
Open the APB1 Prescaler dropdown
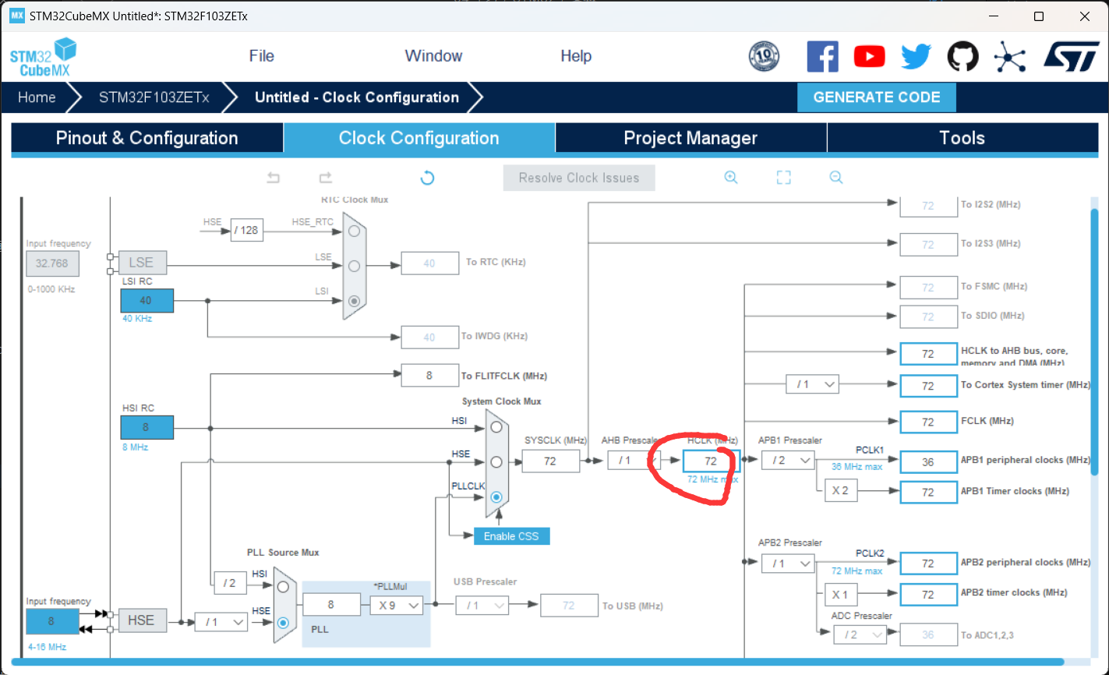coord(788,461)
